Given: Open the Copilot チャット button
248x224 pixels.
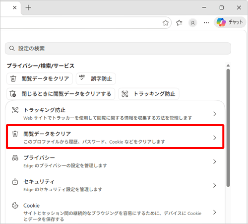Looking at the screenshot, I should 230,22.
